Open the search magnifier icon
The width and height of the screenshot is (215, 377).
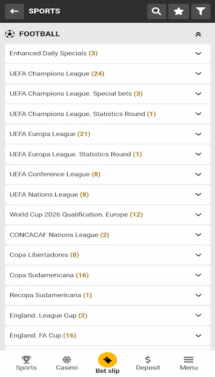(x=156, y=11)
